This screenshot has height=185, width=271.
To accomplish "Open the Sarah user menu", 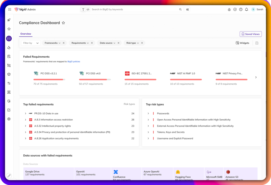I will tap(258, 10).
